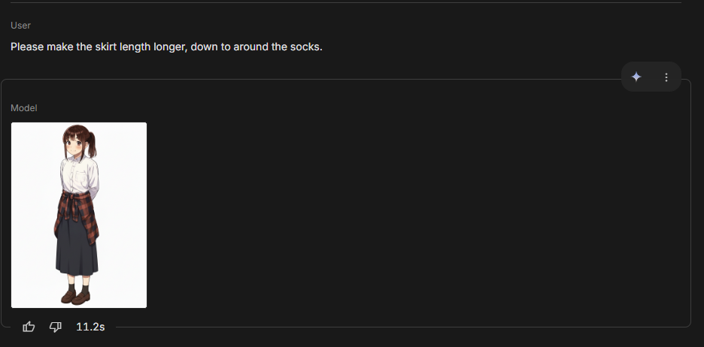704x347 pixels.
Task: Click the brown shoes in the image
Action: [x=74, y=297]
